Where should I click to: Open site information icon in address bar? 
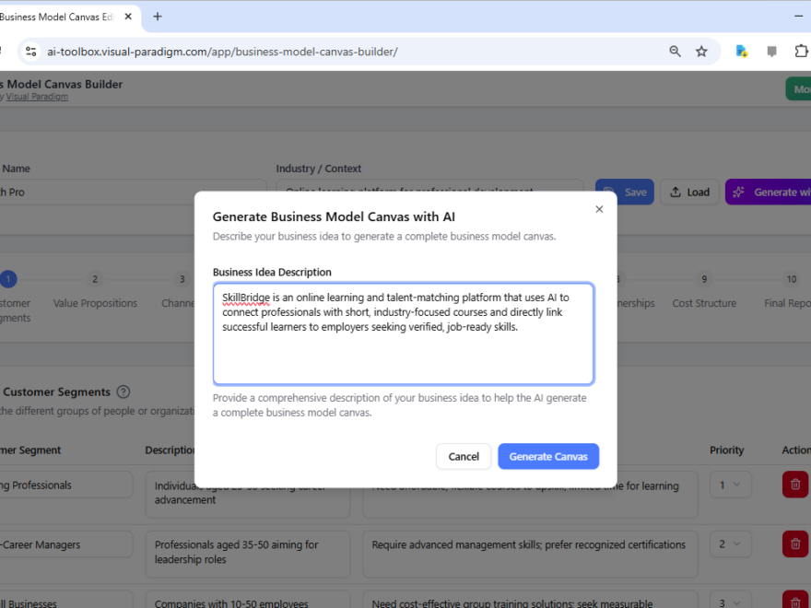[30, 52]
